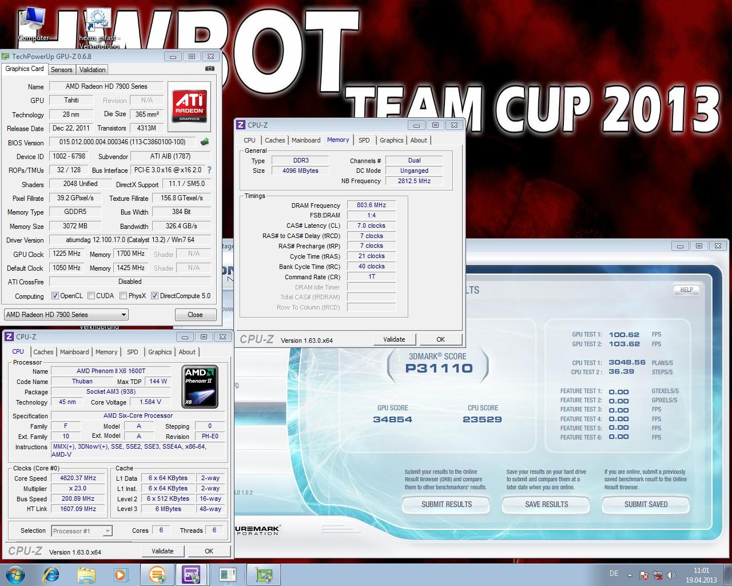This screenshot has height=586, width=732.
Task: Open the Memory tab in the lower CPU-Z window
Action: click(106, 352)
